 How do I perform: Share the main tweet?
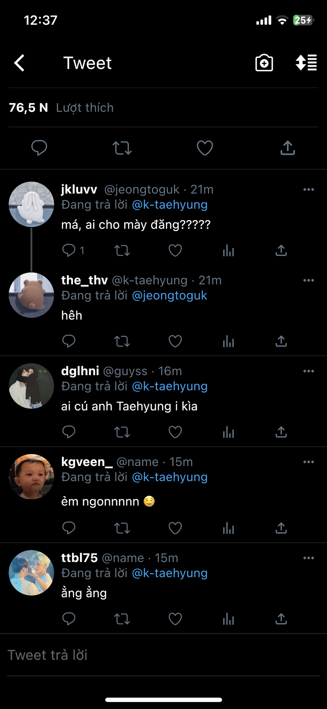[x=288, y=148]
